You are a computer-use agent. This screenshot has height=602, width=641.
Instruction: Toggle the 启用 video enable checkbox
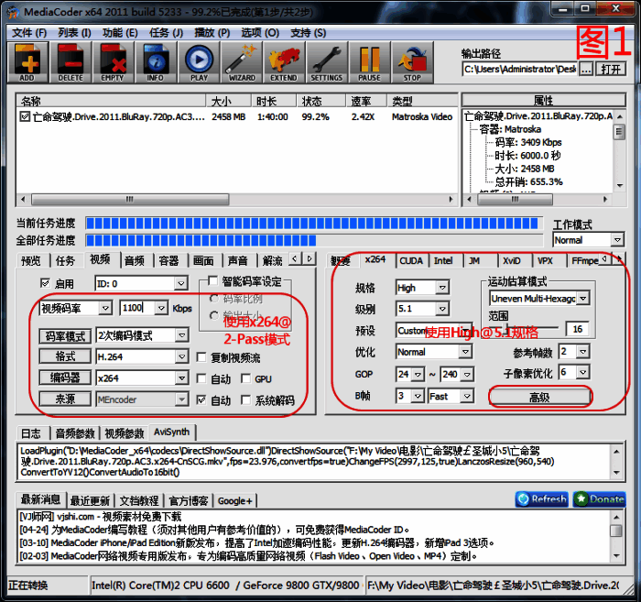47,285
